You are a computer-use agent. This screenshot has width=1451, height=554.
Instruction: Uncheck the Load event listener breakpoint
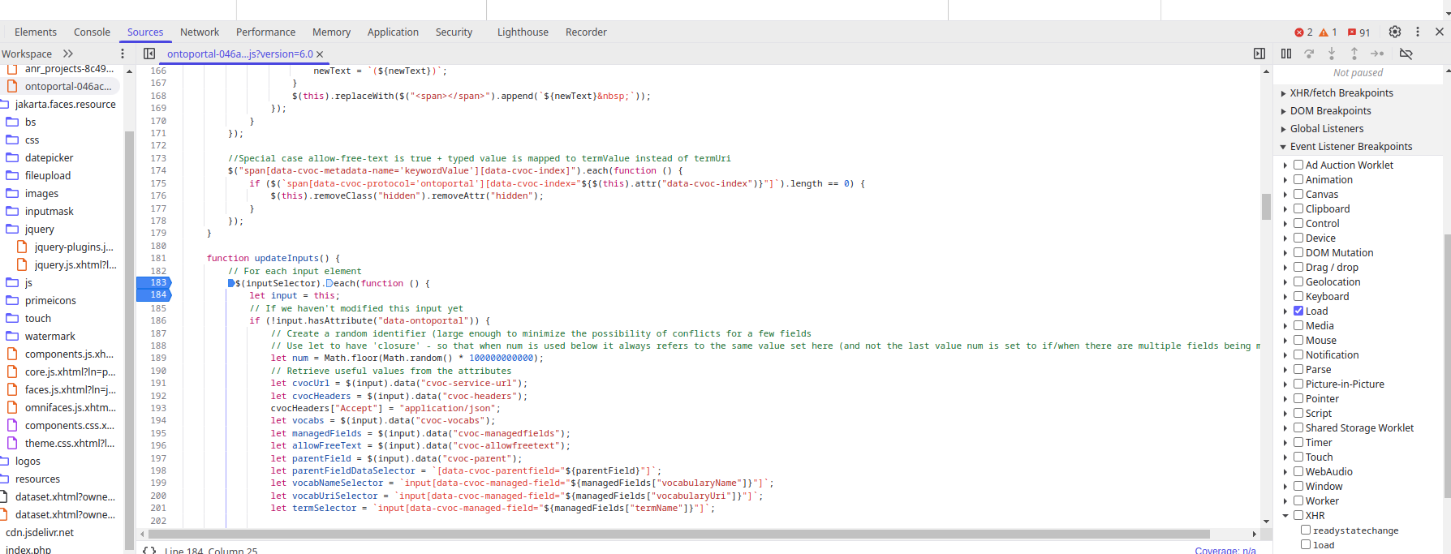(x=1298, y=311)
